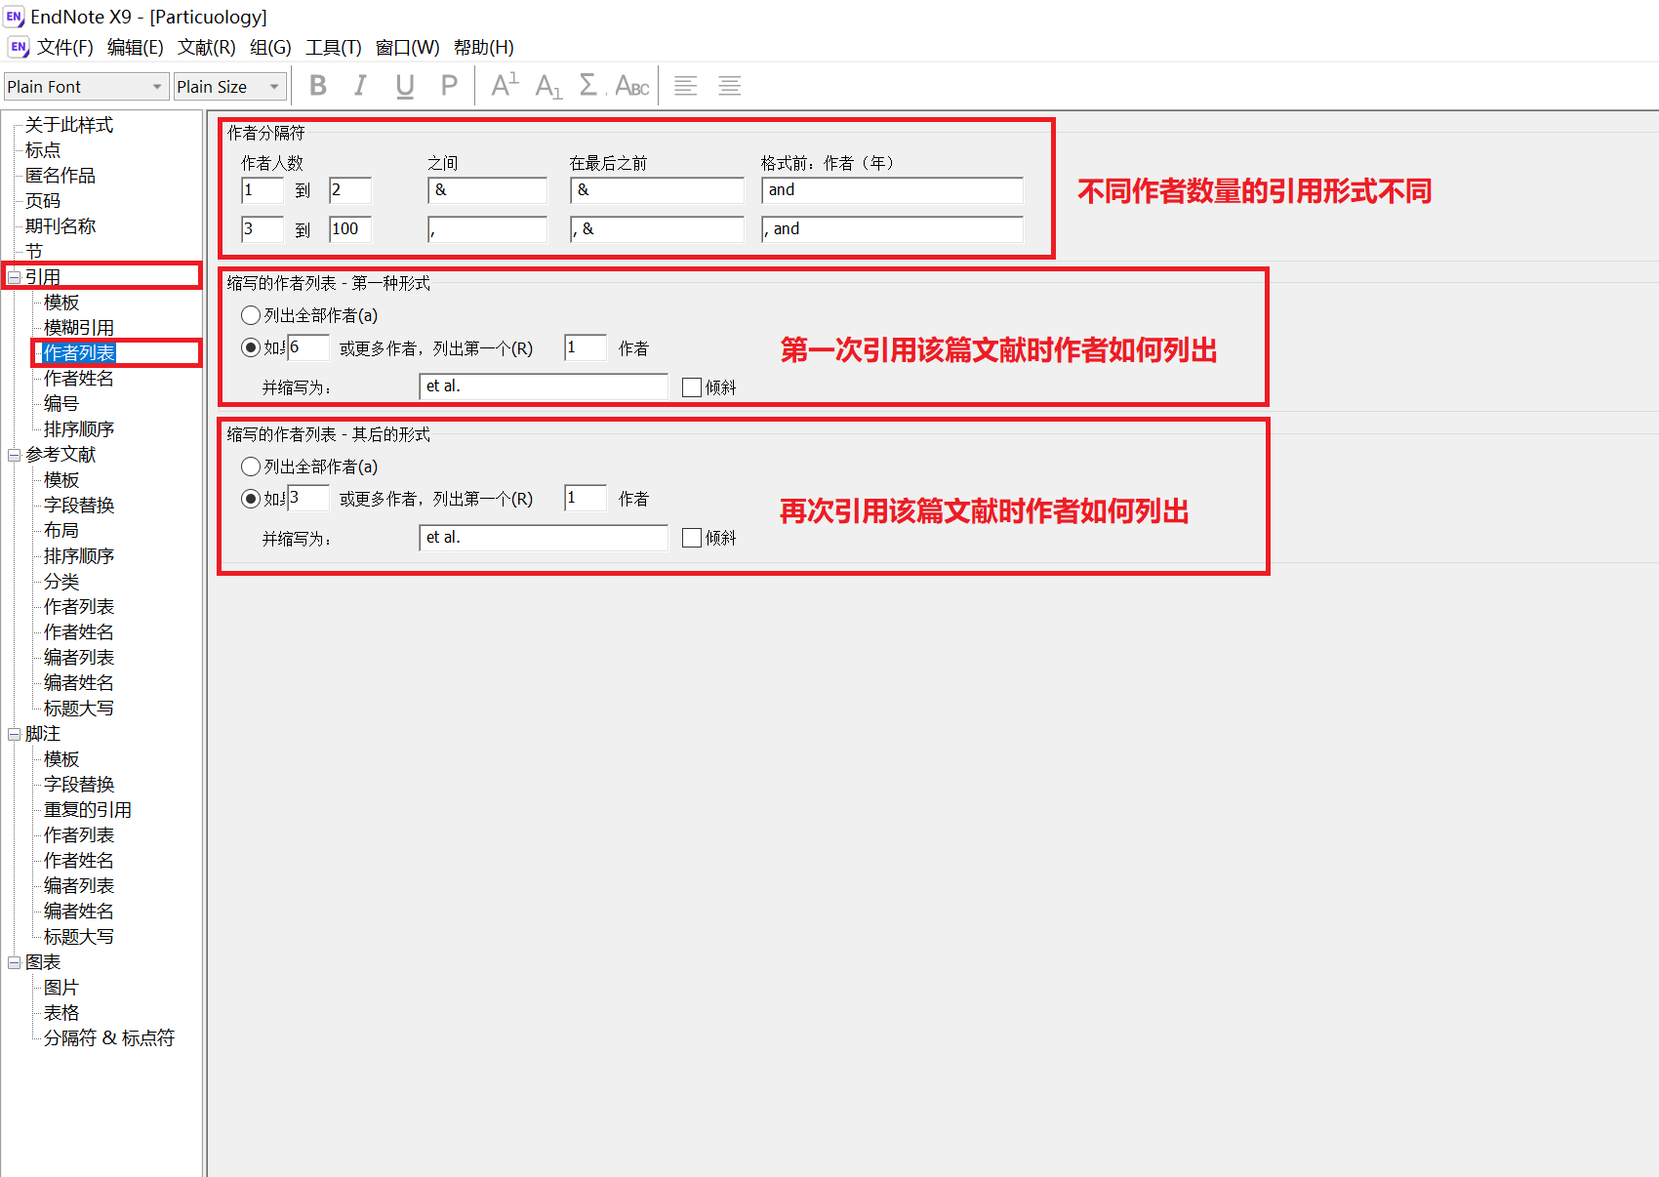Open 文献(R) menu
The width and height of the screenshot is (1659, 1177).
[x=207, y=47]
